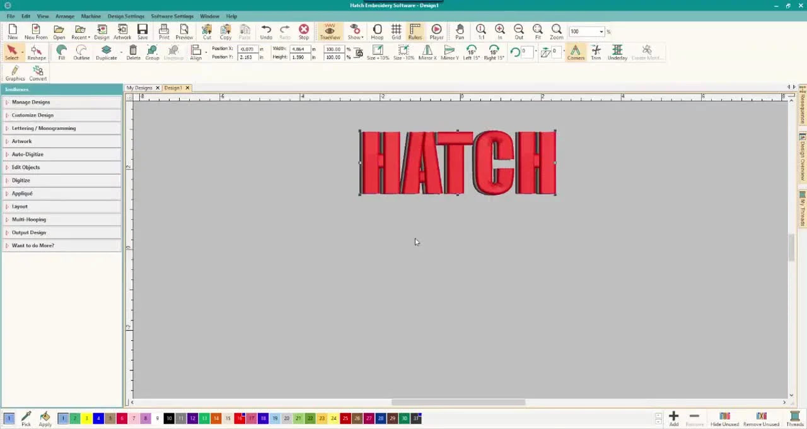The width and height of the screenshot is (807, 429).
Task: Increase size by 10%
Action: 378,52
